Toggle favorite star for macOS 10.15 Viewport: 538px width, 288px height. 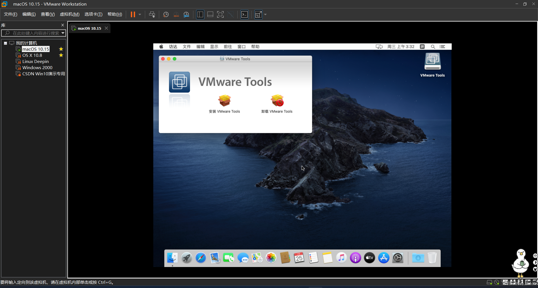61,49
